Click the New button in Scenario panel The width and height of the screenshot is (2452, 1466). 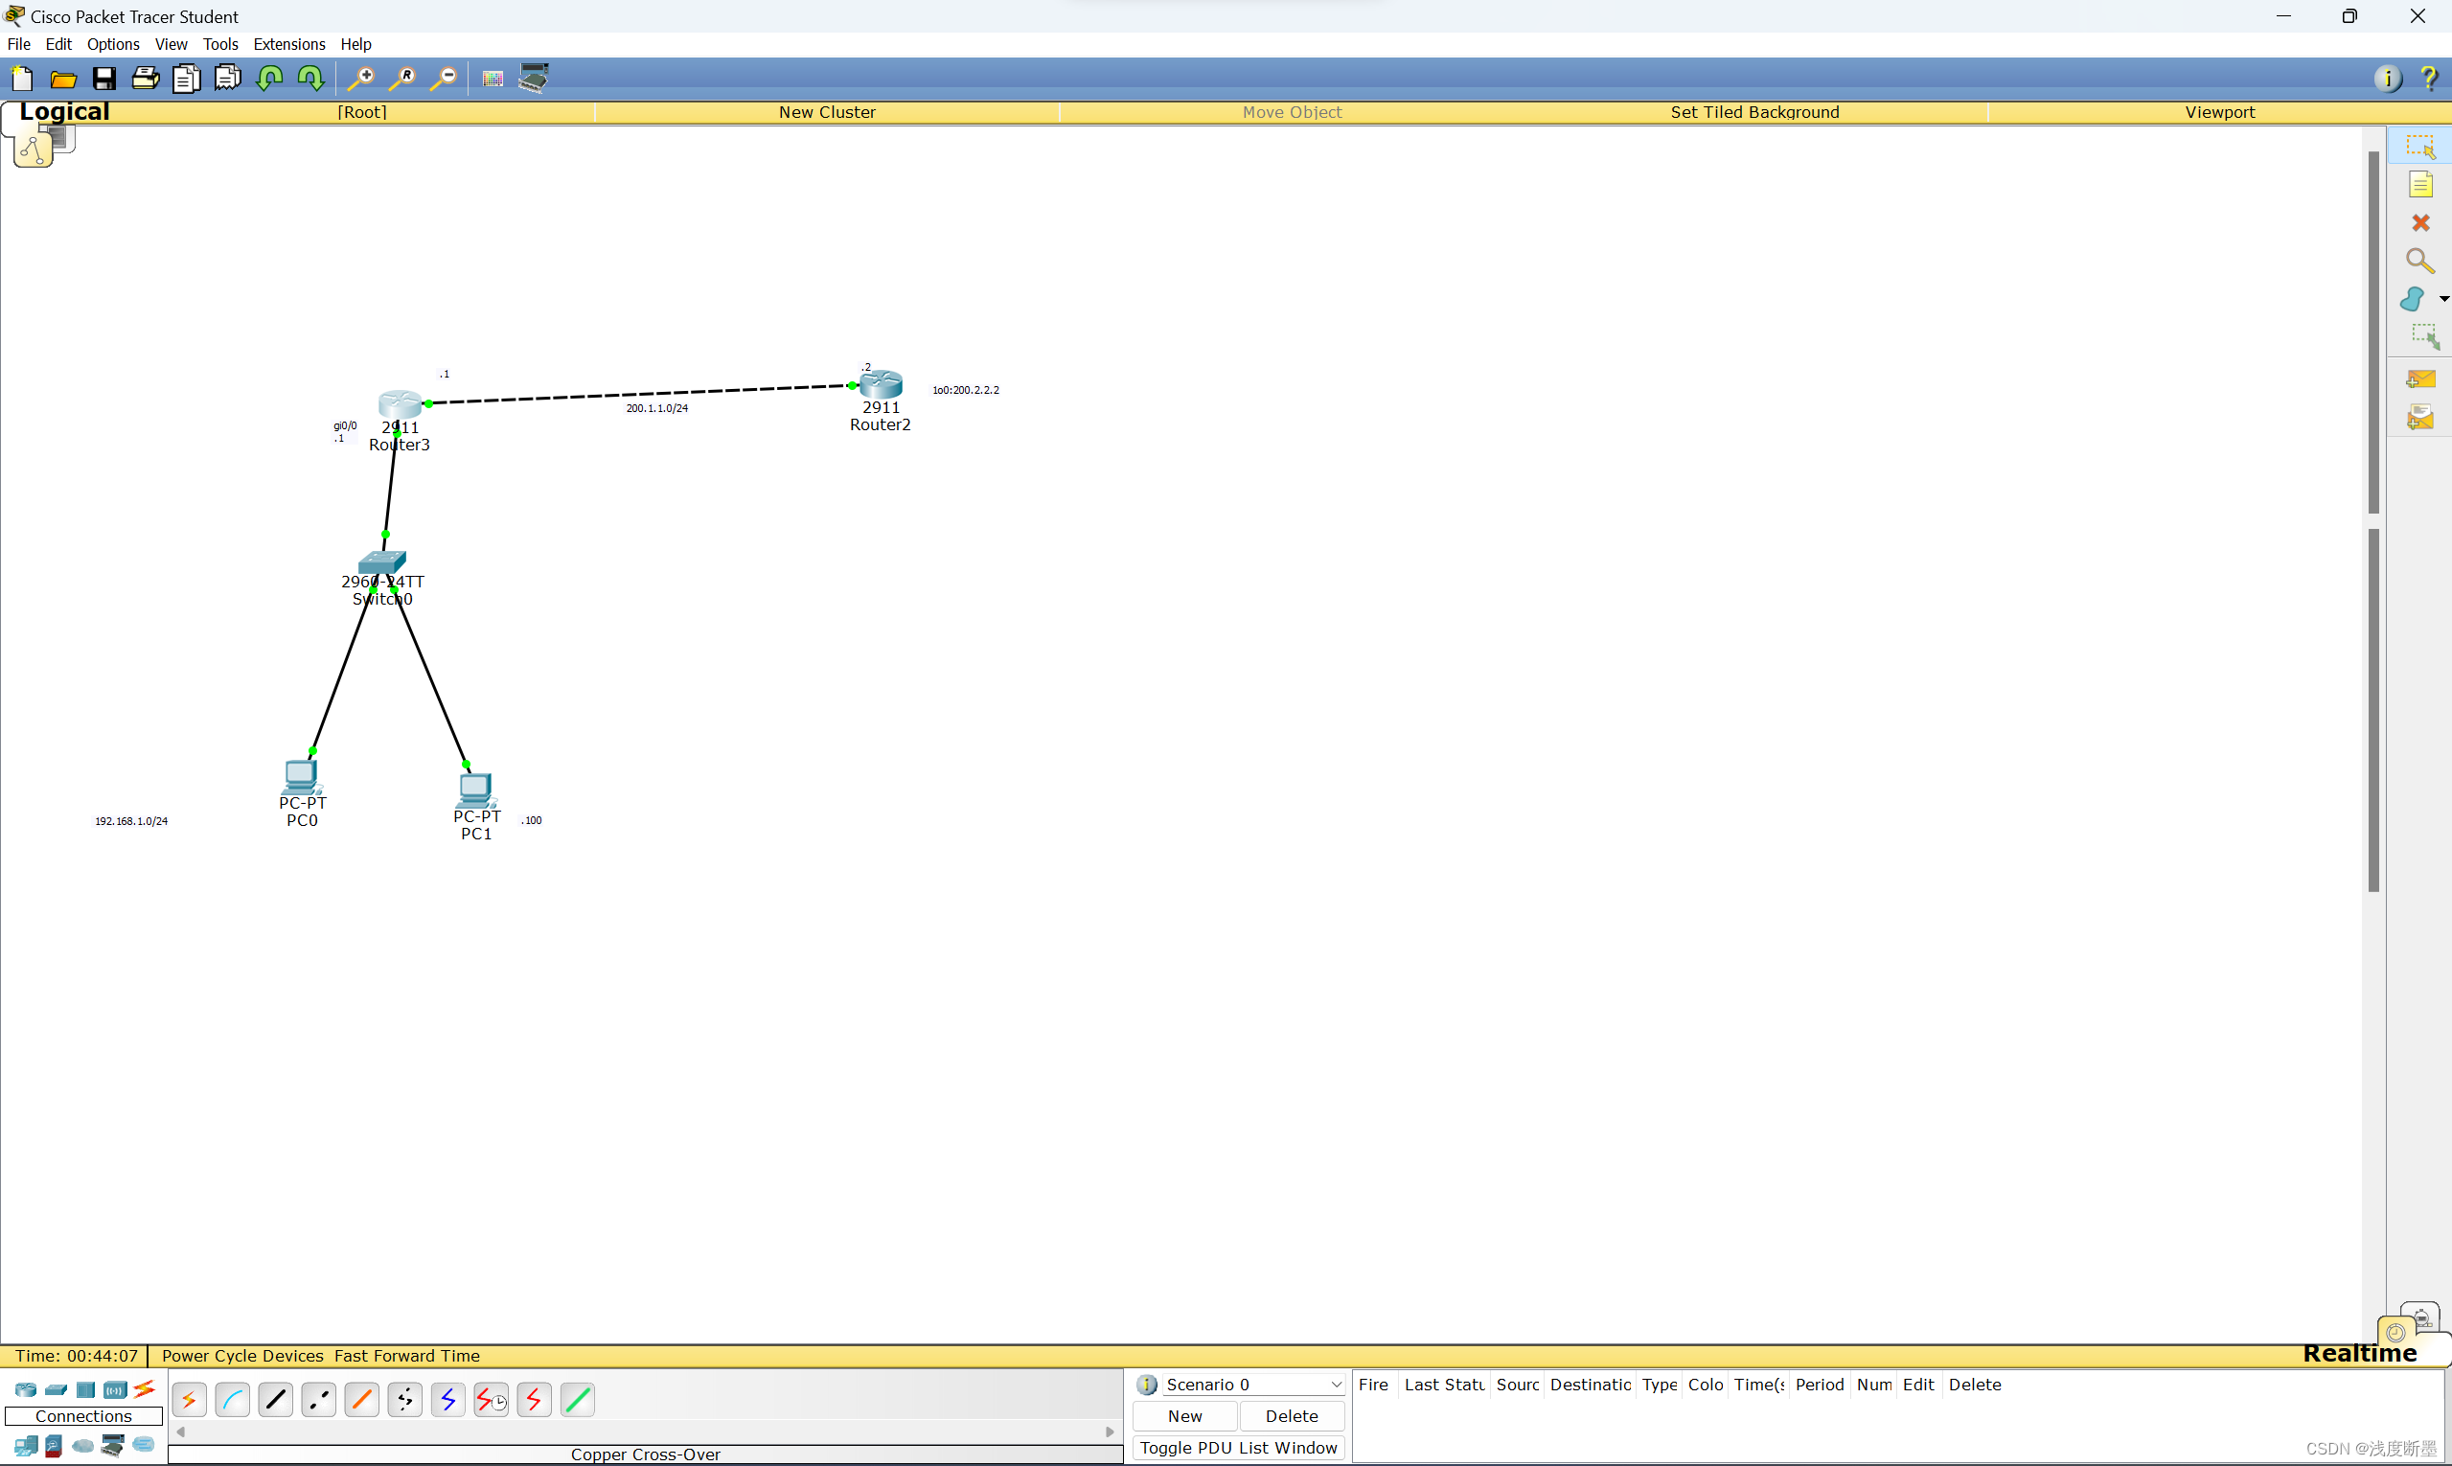point(1185,1415)
